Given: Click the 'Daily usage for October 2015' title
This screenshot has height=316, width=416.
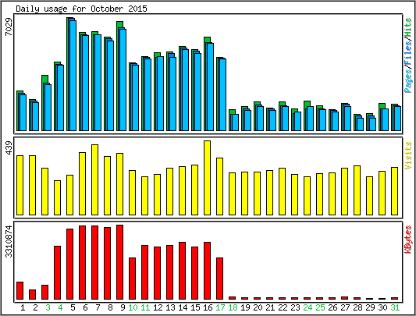Looking at the screenshot, I should (81, 9).
